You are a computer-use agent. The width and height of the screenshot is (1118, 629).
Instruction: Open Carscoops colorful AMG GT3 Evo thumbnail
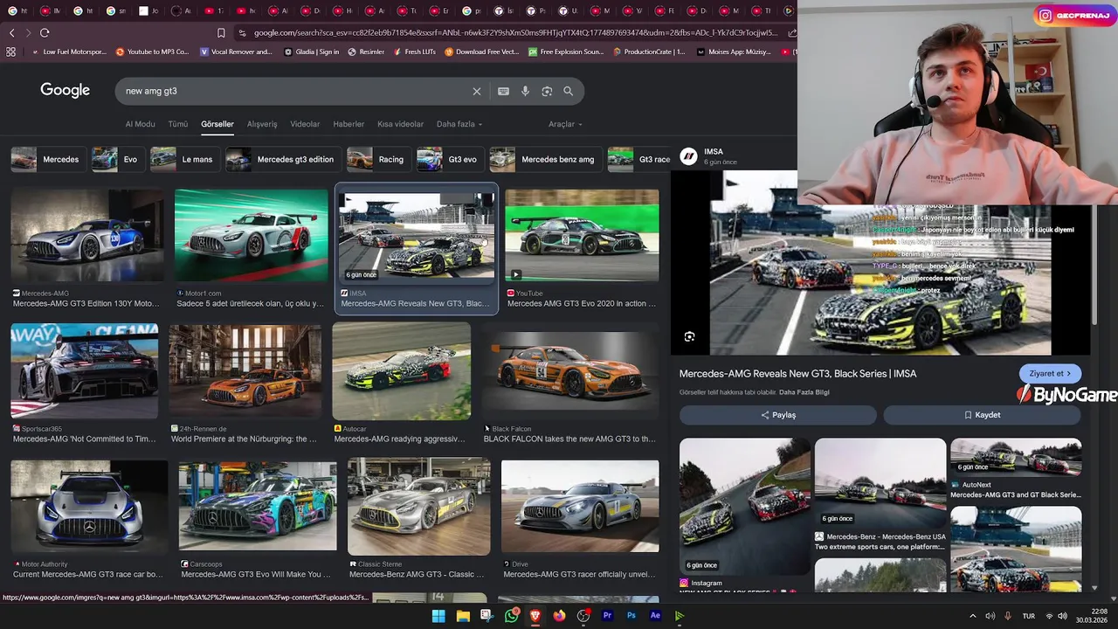coord(258,506)
